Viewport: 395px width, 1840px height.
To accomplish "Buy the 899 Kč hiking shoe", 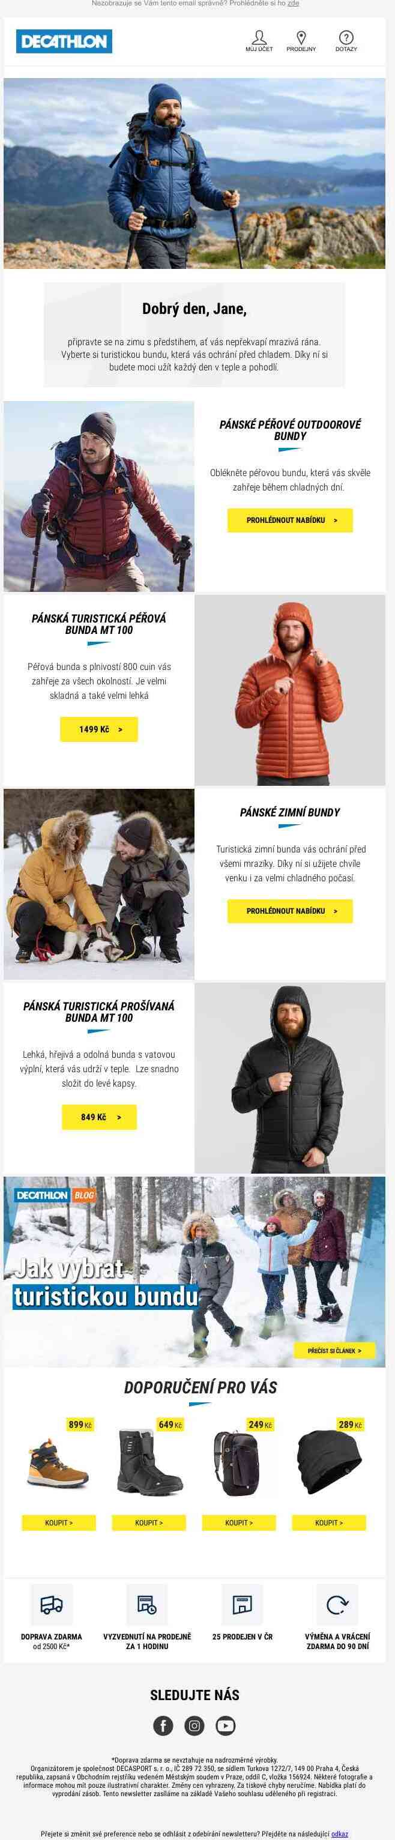I will pos(59,1523).
